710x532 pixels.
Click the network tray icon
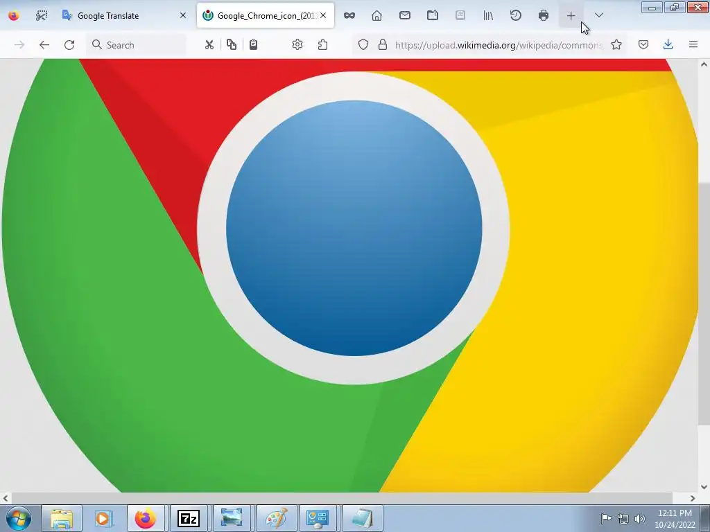pyautogui.click(x=623, y=519)
